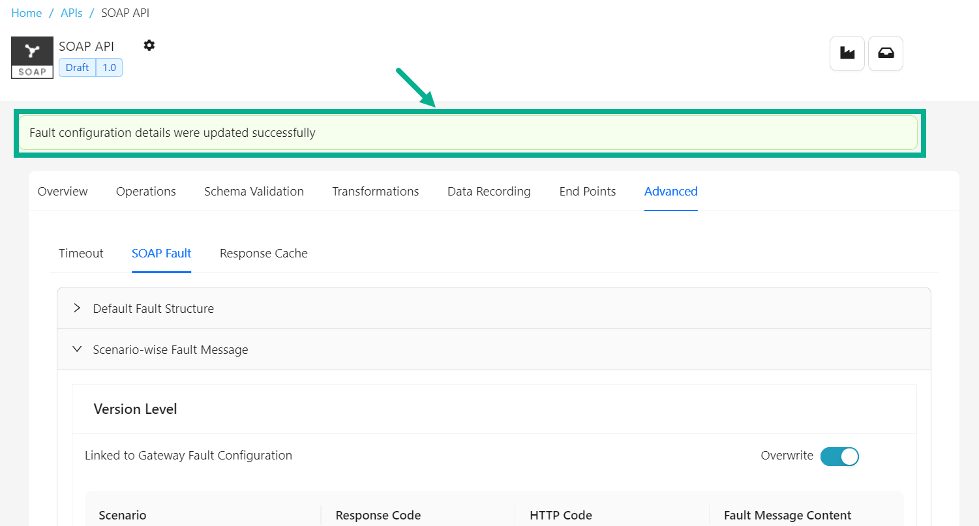Click the settings gear next to SOAP API
Viewport: 979px width, 526px height.
[x=149, y=45]
